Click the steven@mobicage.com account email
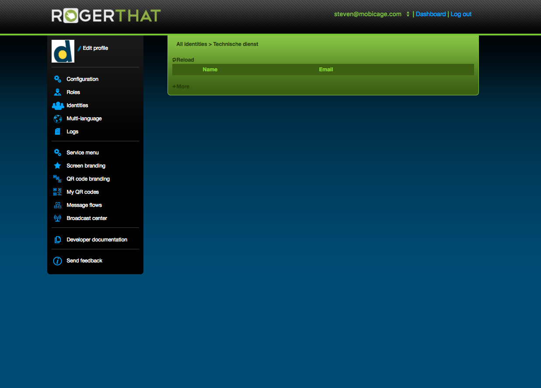Viewport: 541px width, 388px height. point(368,14)
